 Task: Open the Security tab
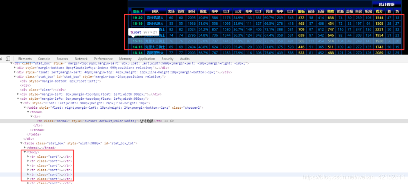point(167,59)
